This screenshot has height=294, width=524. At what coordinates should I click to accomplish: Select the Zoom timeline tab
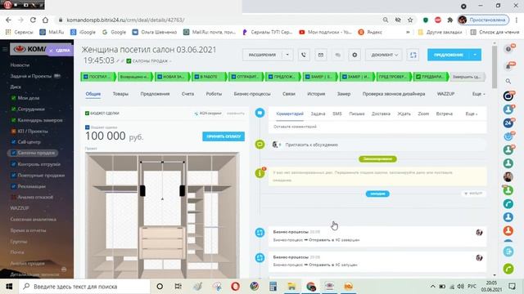tap(423, 114)
